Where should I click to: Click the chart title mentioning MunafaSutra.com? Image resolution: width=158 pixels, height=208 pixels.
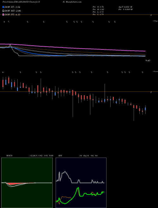[x=42, y=2]
